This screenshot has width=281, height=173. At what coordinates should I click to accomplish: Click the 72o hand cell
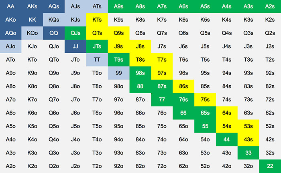point(162,166)
